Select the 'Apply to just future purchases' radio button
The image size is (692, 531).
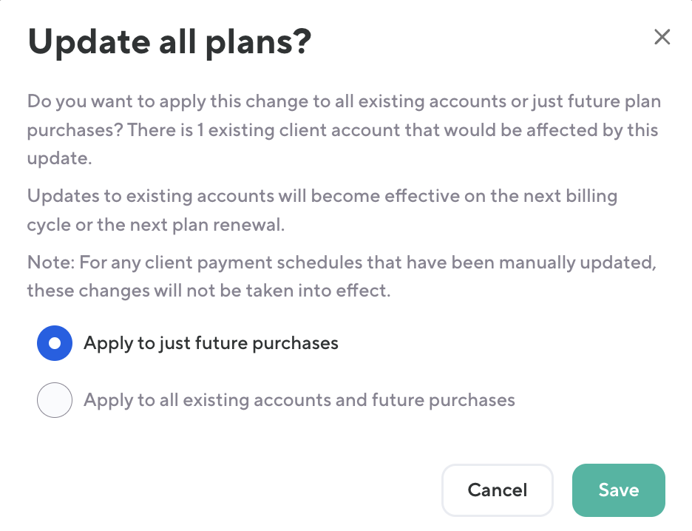pyautogui.click(x=55, y=343)
